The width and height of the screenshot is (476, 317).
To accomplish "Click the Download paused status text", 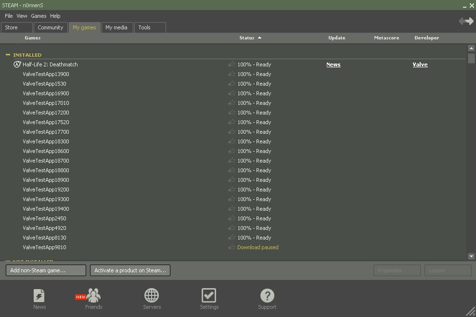I will [257, 247].
